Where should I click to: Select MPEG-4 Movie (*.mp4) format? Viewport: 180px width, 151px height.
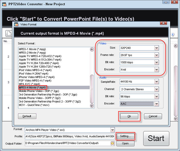click(54, 87)
